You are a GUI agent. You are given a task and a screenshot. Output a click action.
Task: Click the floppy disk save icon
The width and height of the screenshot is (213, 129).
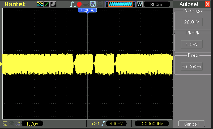click(93, 4)
